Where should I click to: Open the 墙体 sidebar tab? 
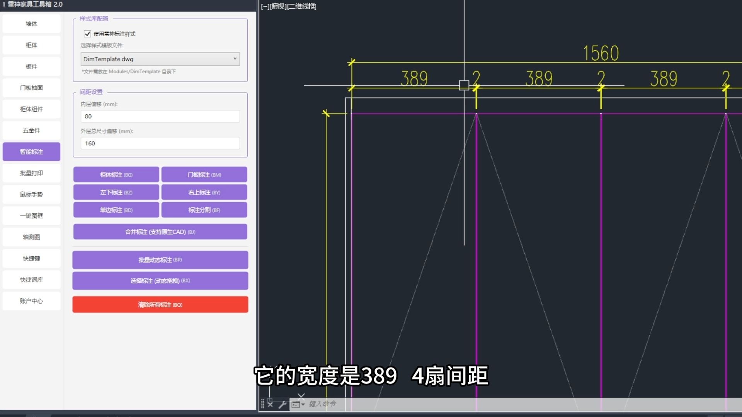31,24
